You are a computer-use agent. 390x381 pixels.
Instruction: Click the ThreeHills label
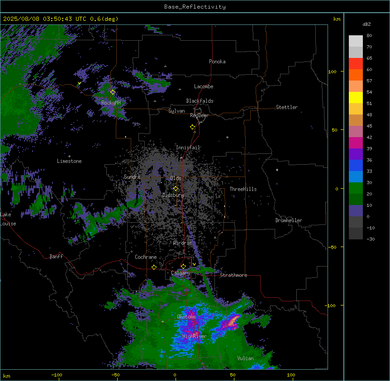point(243,189)
